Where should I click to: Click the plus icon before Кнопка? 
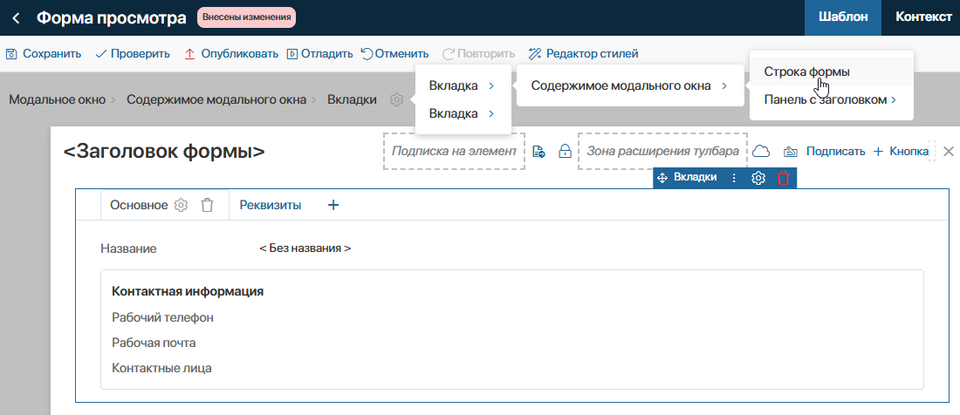click(x=878, y=152)
